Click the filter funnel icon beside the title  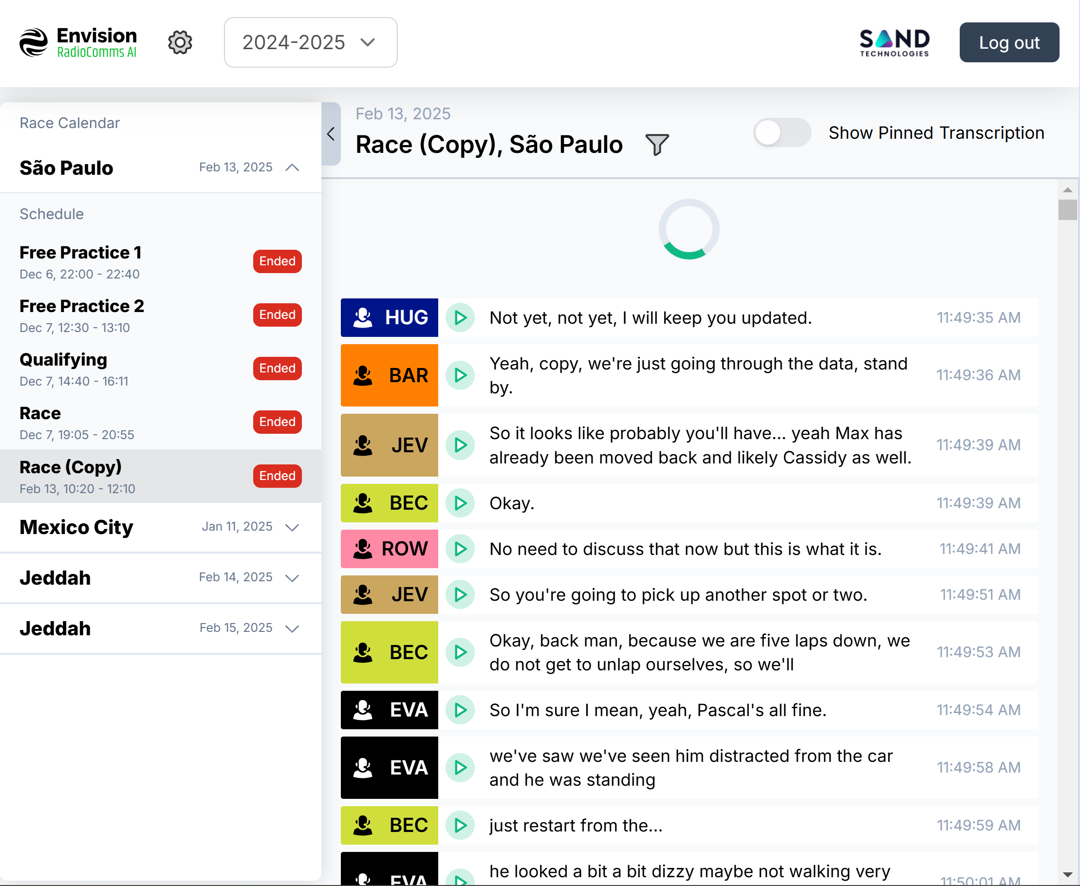656,145
